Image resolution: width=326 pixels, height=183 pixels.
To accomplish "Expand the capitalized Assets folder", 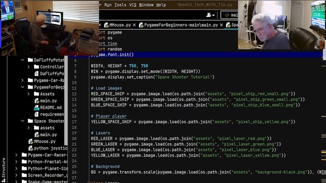I will pyautogui.click(x=29, y=94).
